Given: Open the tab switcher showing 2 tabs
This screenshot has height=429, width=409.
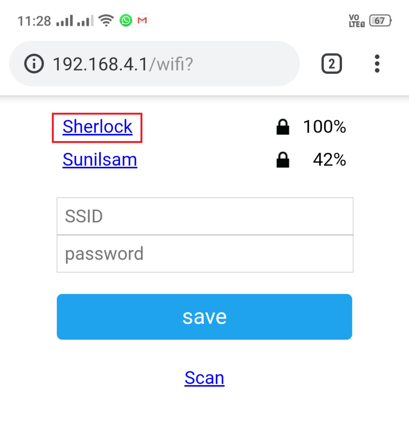Looking at the screenshot, I should (x=331, y=63).
